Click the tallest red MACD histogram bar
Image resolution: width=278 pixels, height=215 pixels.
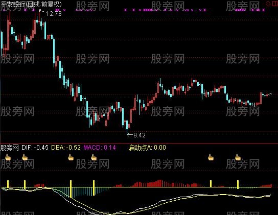(160, 183)
